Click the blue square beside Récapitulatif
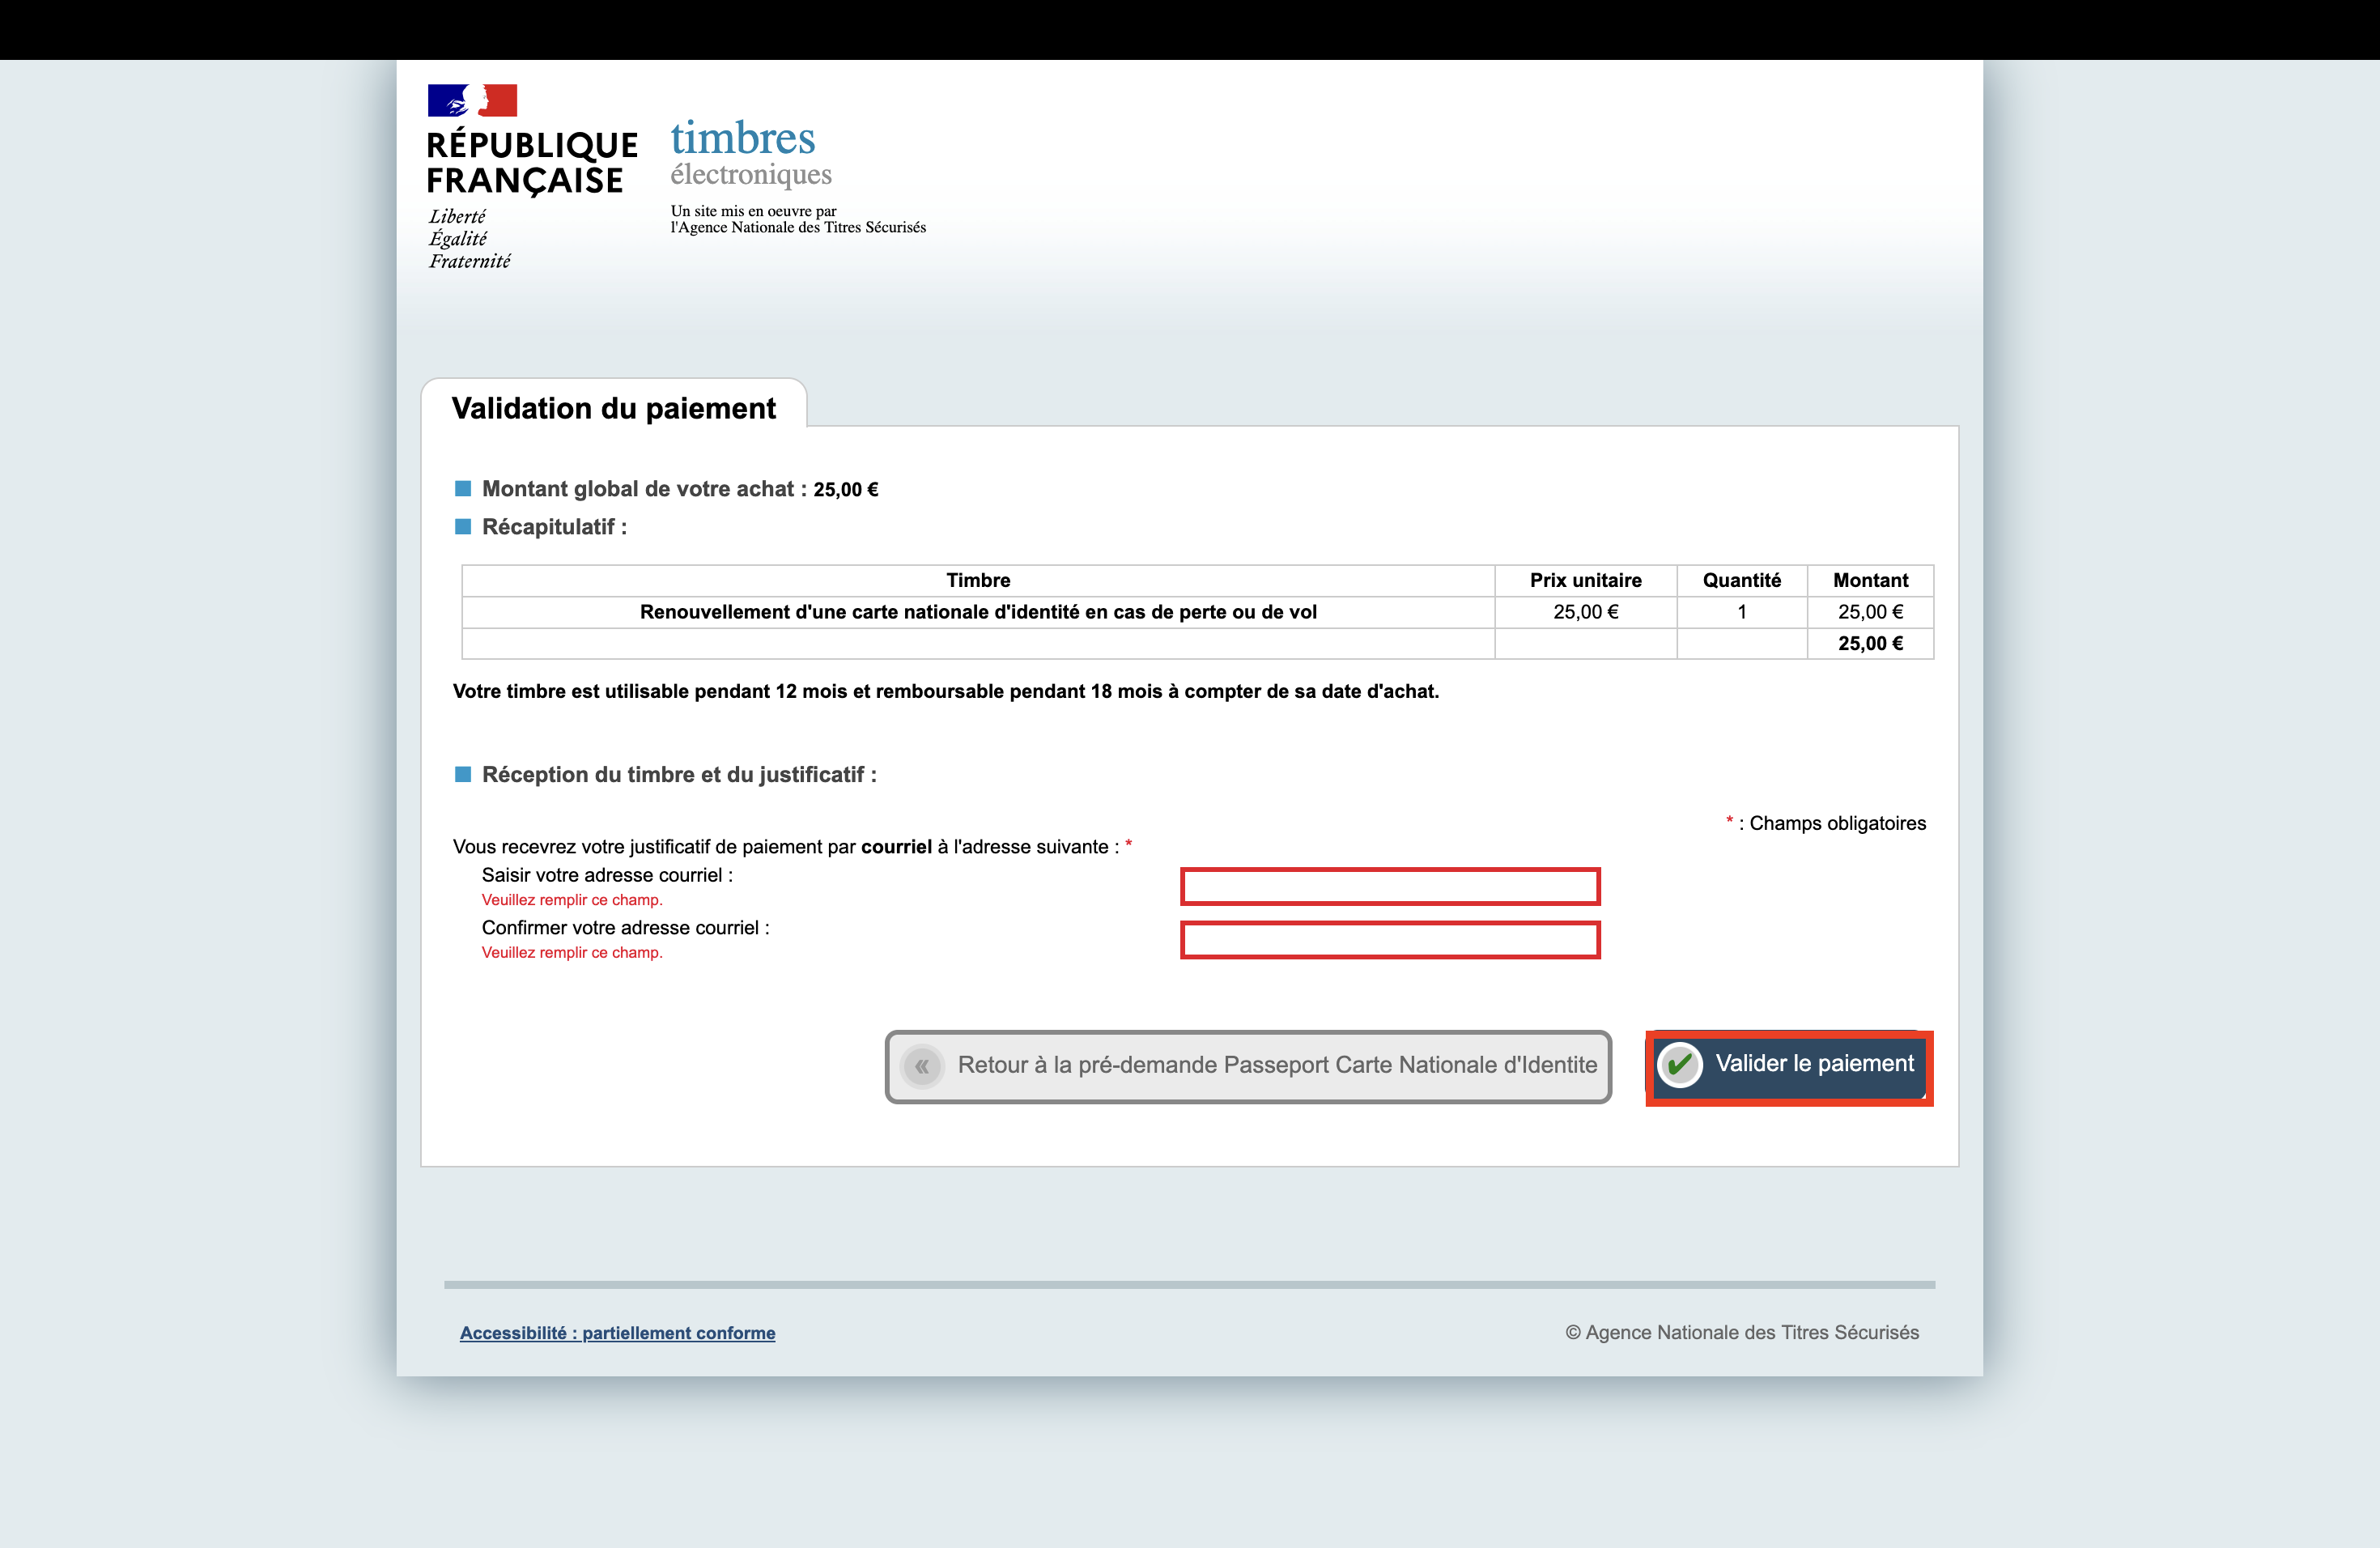The height and width of the screenshot is (1548, 2380). (464, 526)
